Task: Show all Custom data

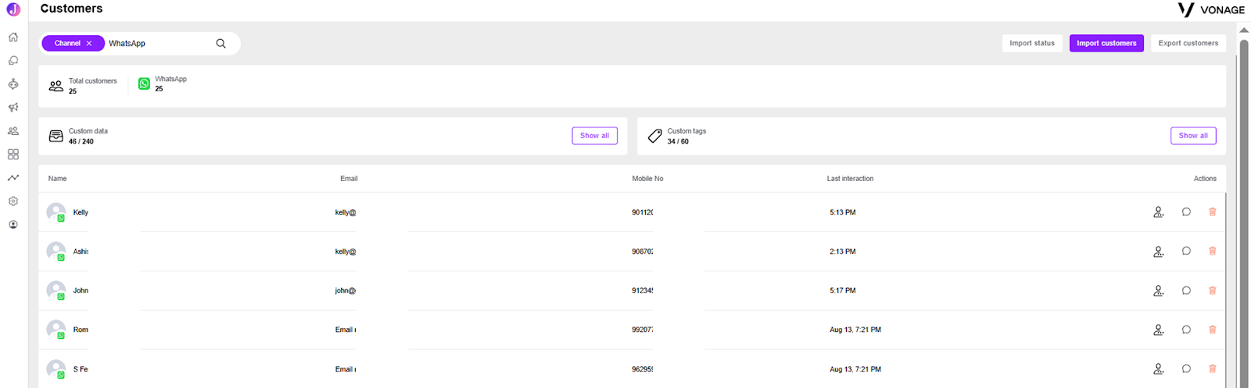Action: pos(595,136)
